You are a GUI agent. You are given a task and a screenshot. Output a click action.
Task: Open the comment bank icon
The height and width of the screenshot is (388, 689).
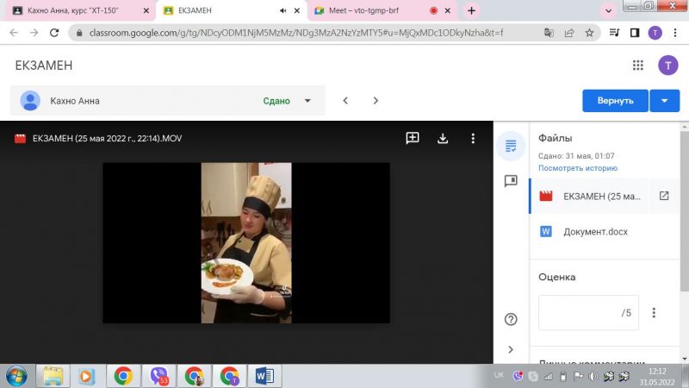(511, 181)
